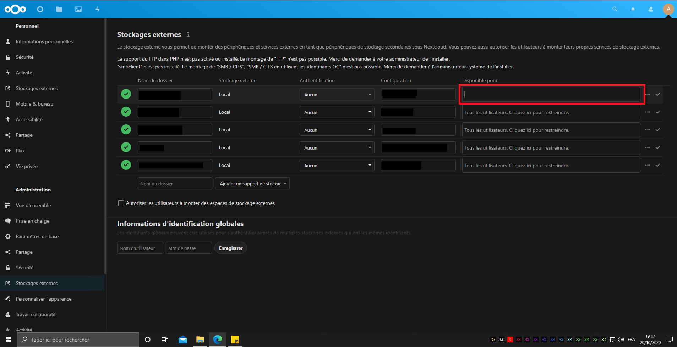The image size is (677, 347).
Task: Click the save checkmark of the second storage row
Action: [658, 112]
